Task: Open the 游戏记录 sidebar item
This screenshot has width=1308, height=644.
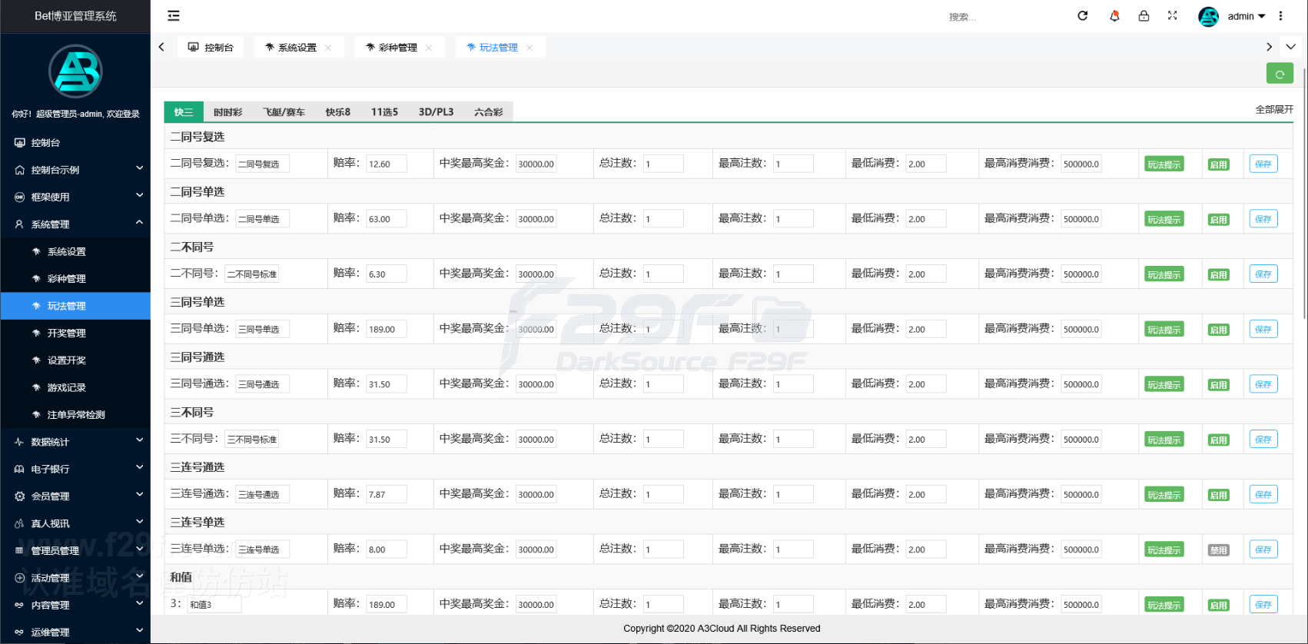Action: [x=75, y=387]
